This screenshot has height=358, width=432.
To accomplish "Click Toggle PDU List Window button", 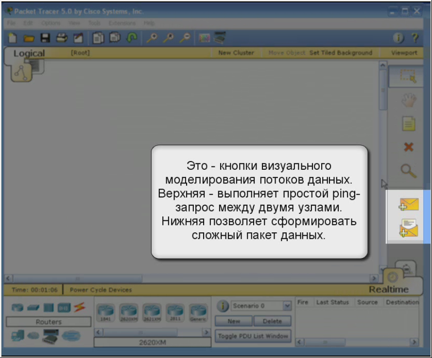I will tap(253, 336).
